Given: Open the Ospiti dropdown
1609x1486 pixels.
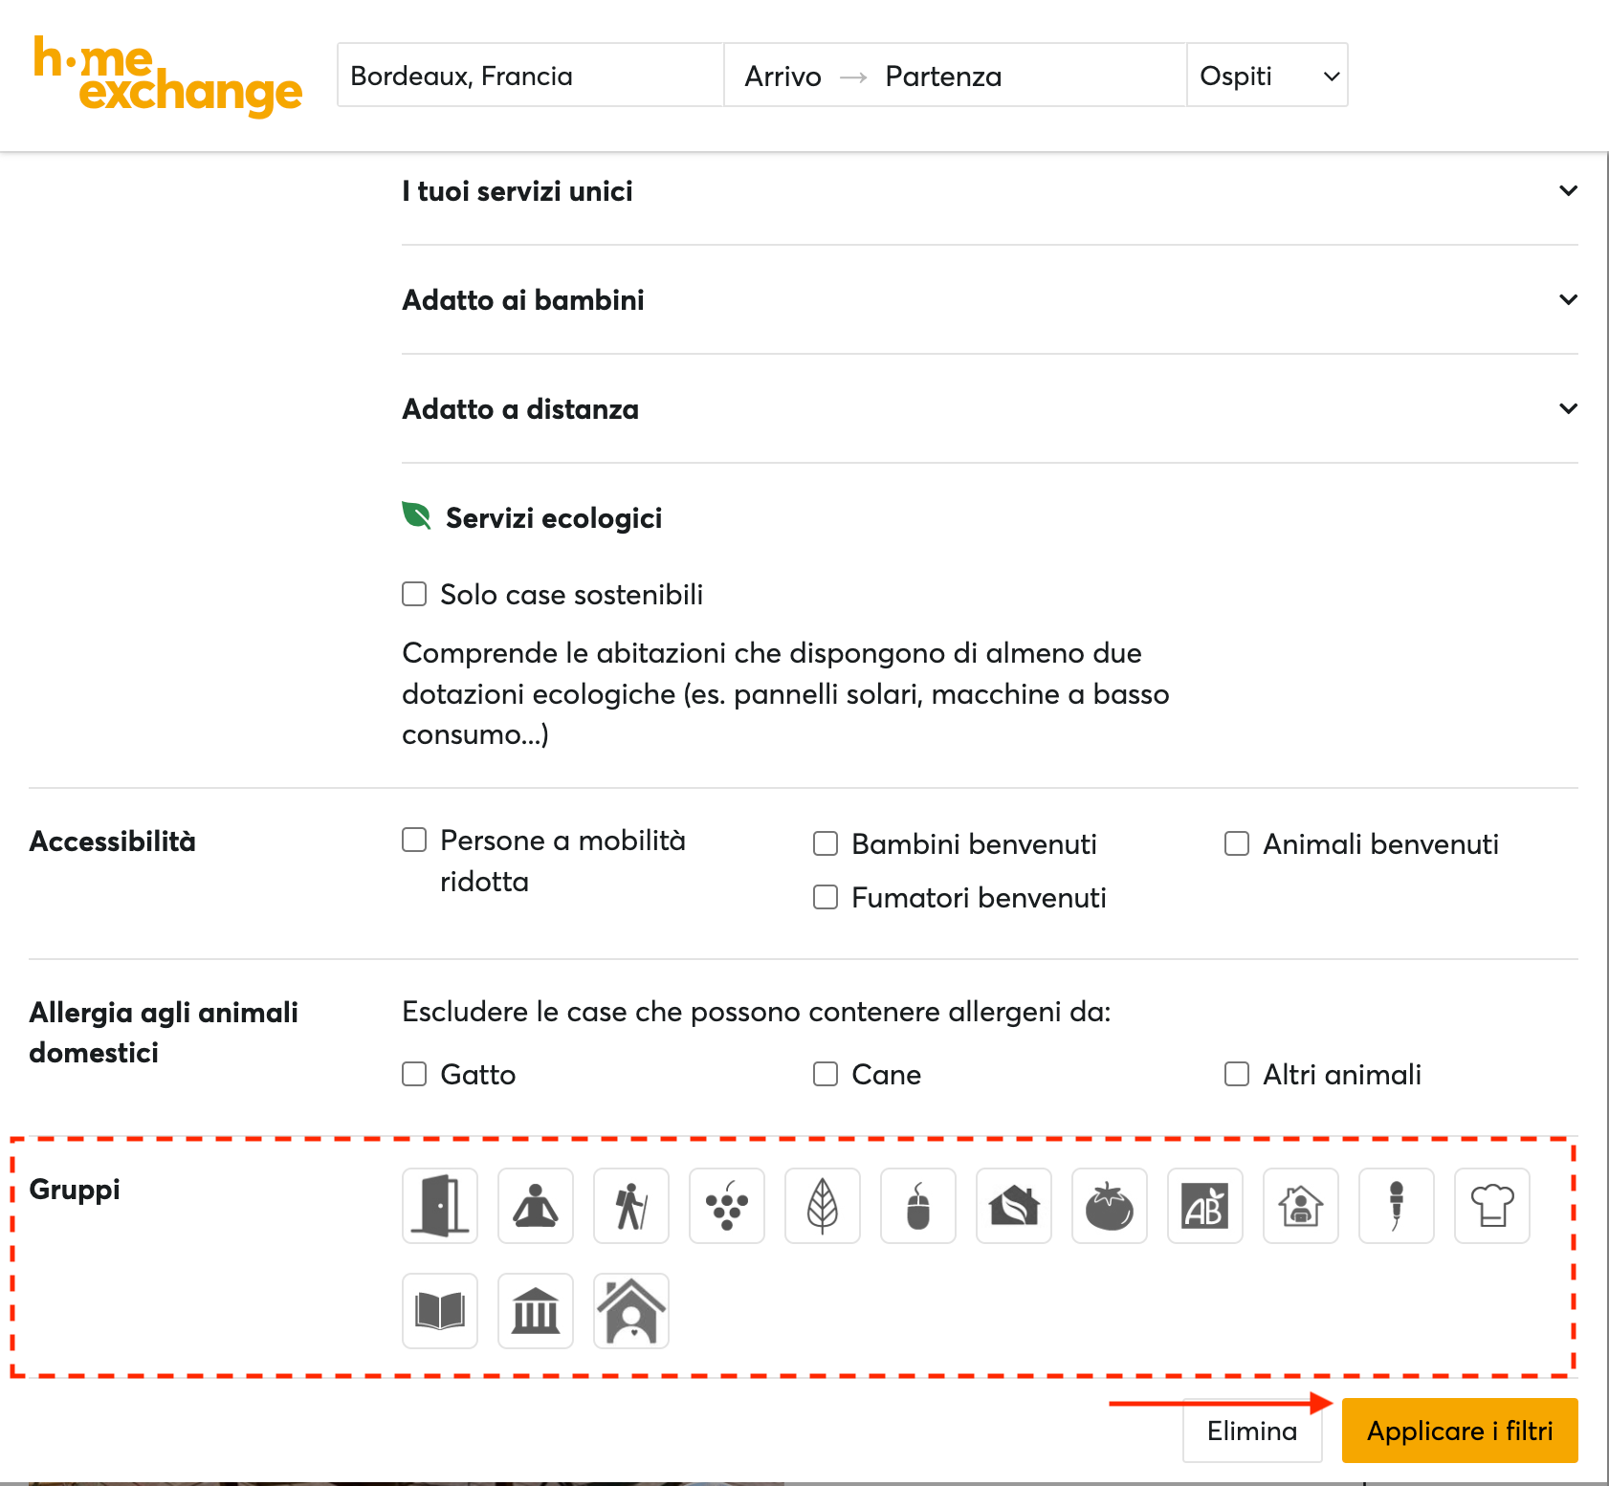Looking at the screenshot, I should [x=1267, y=75].
